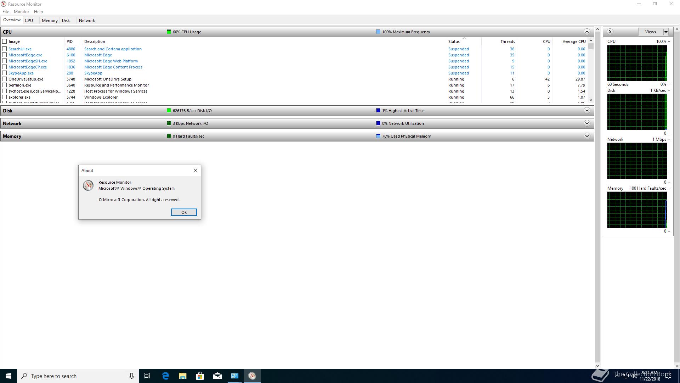Click the microphone icon in search box

(131, 376)
